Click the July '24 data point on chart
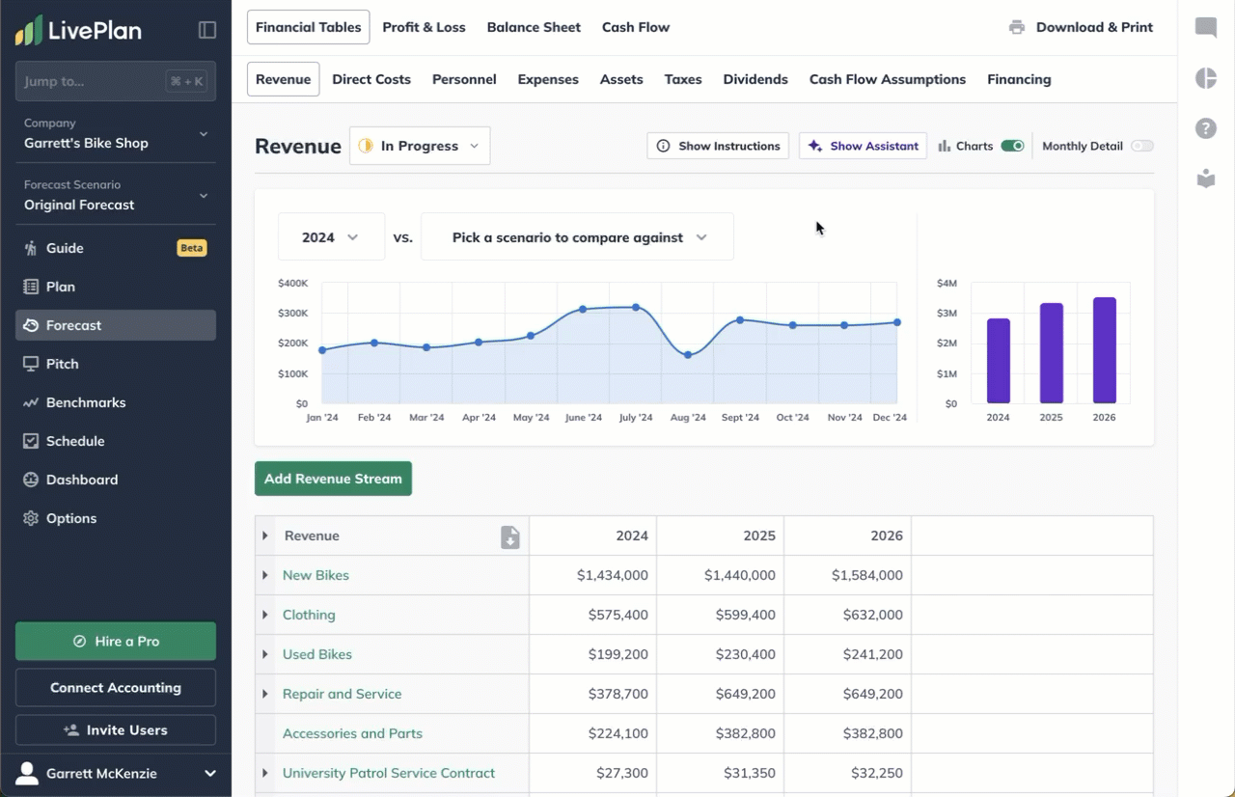 click(x=635, y=307)
